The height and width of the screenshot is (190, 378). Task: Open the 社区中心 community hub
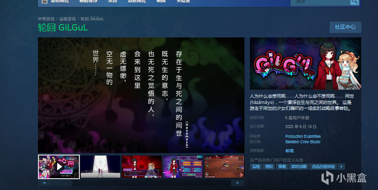[x=345, y=27]
